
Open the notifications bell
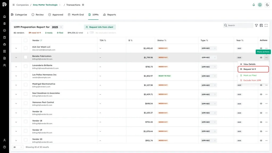(254, 5)
